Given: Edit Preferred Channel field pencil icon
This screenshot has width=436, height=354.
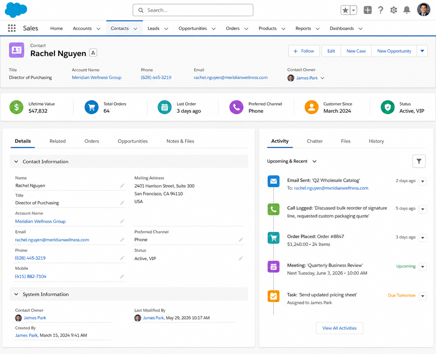Looking at the screenshot, I should [x=241, y=240].
